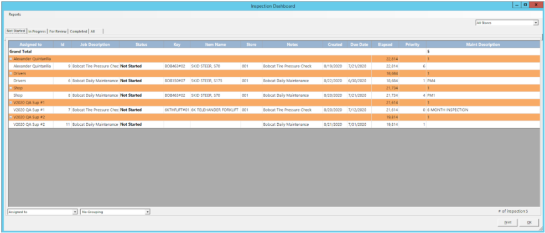Sort by Status column header
The image size is (545, 233).
(141, 45)
